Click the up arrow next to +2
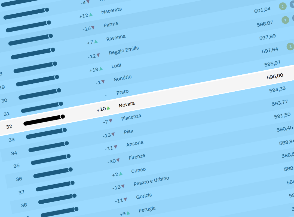 coord(121,174)
